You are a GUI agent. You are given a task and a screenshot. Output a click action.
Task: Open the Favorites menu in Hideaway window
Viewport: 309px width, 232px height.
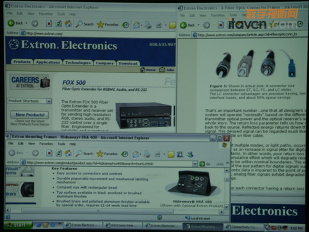point(46,144)
